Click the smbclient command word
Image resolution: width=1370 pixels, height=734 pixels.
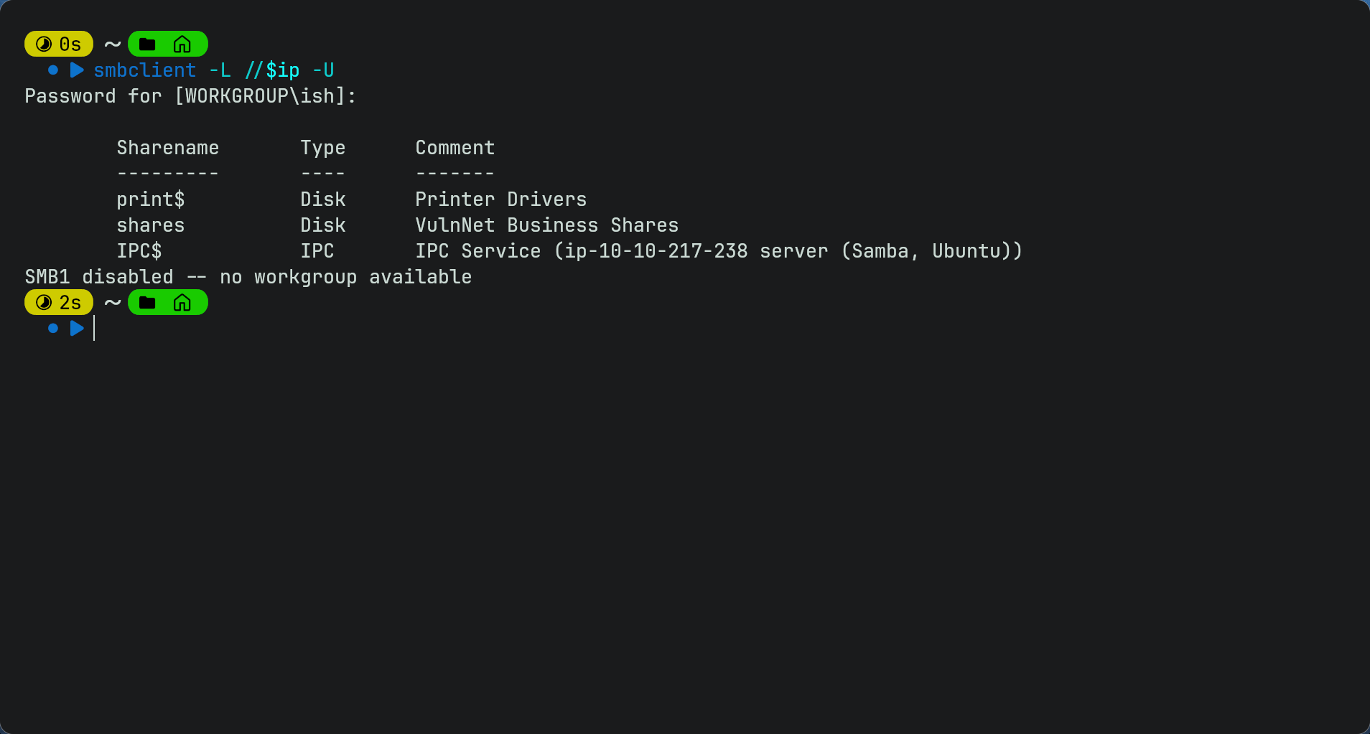145,70
